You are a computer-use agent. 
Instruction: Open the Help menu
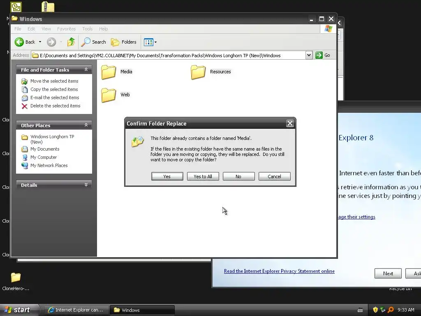pyautogui.click(x=103, y=29)
